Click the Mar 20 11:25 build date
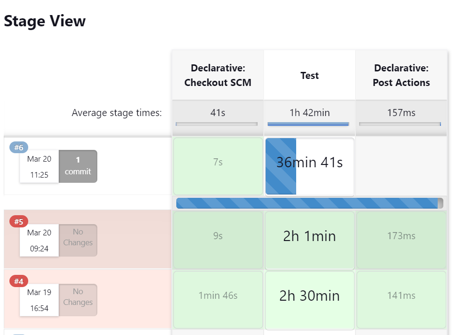 39,167
